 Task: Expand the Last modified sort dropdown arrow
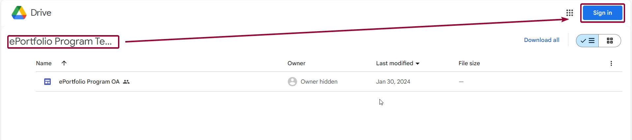coord(417,64)
